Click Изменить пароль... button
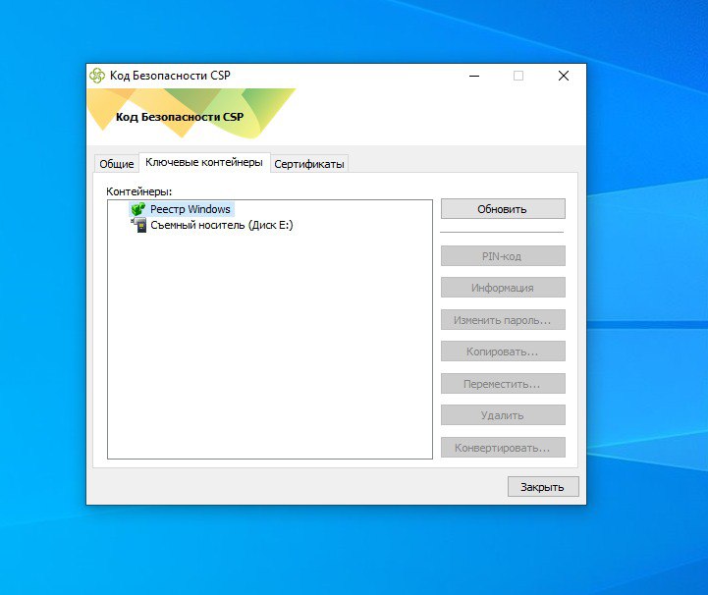The height and width of the screenshot is (595, 708). point(503,320)
